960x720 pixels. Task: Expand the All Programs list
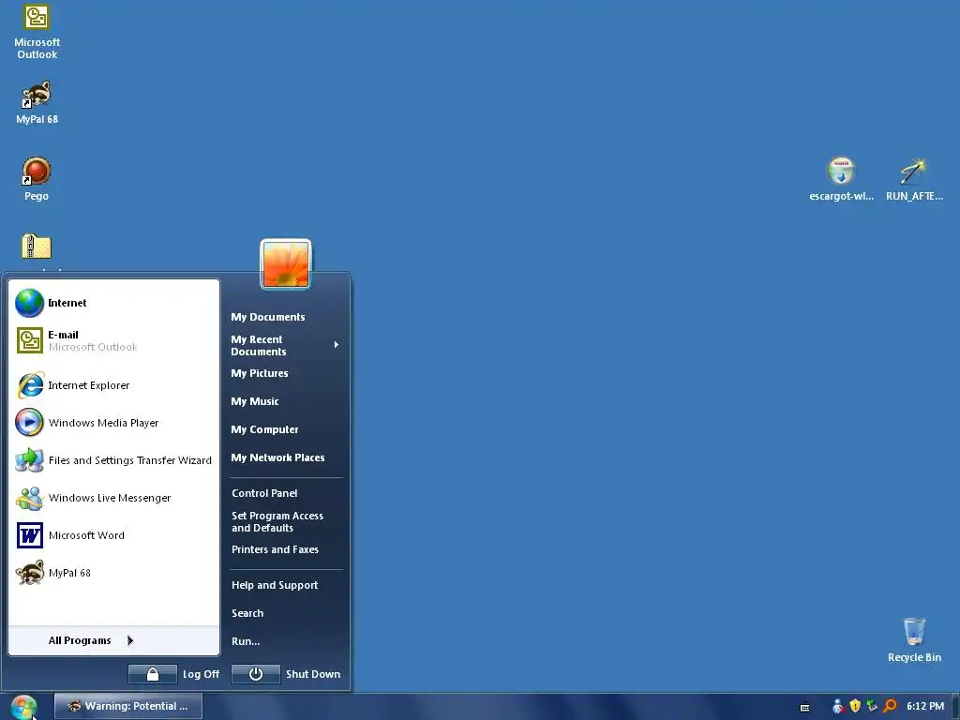[x=113, y=640]
